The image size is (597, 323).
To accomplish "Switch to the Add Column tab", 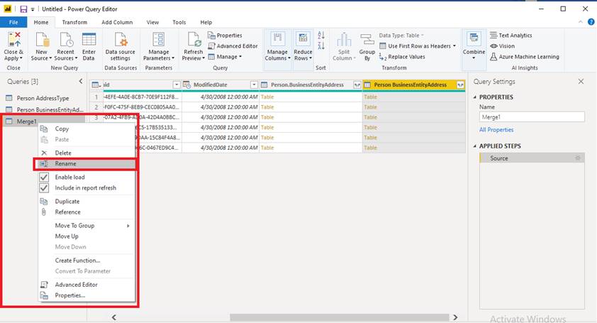I will click(117, 22).
